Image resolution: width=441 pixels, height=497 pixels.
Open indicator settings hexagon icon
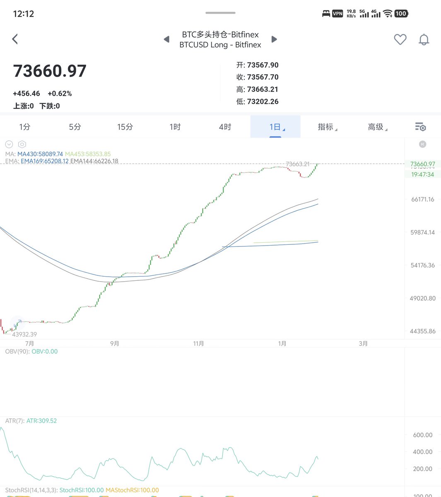click(22, 144)
